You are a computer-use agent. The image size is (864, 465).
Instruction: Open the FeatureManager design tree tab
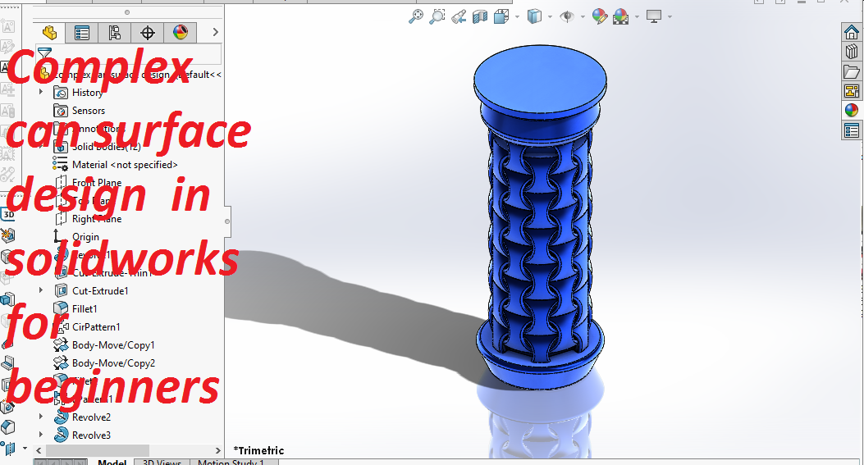click(x=49, y=33)
